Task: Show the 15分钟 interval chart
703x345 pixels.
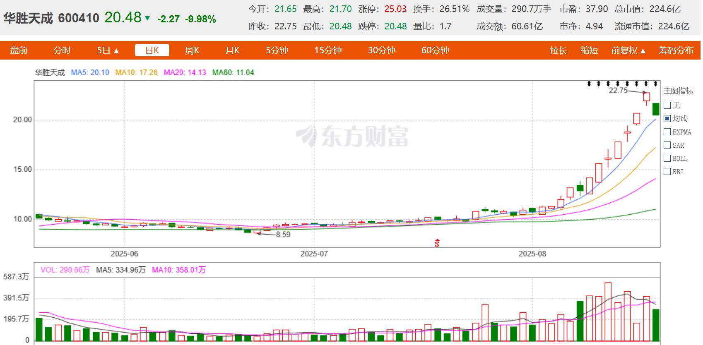Action: coord(328,50)
